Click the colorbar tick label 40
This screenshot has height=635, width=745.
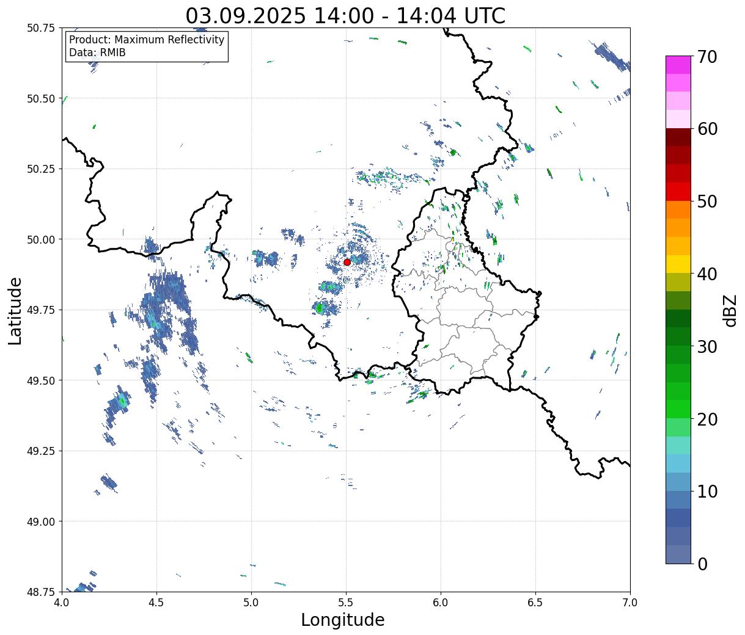point(706,274)
